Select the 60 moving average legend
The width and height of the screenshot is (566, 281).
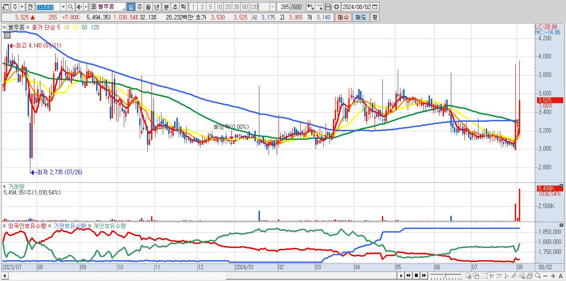[x=84, y=27]
